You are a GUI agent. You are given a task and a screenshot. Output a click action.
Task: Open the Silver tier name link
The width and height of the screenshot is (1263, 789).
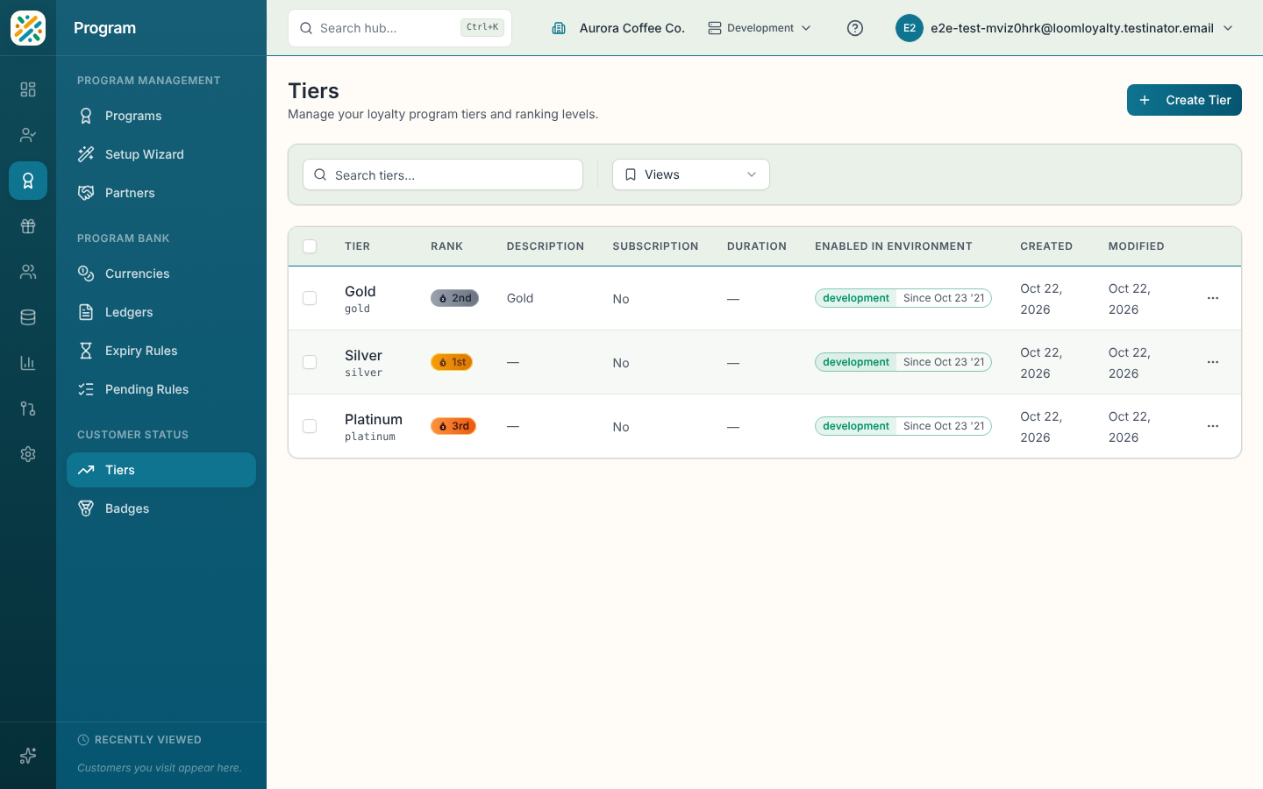point(363,355)
